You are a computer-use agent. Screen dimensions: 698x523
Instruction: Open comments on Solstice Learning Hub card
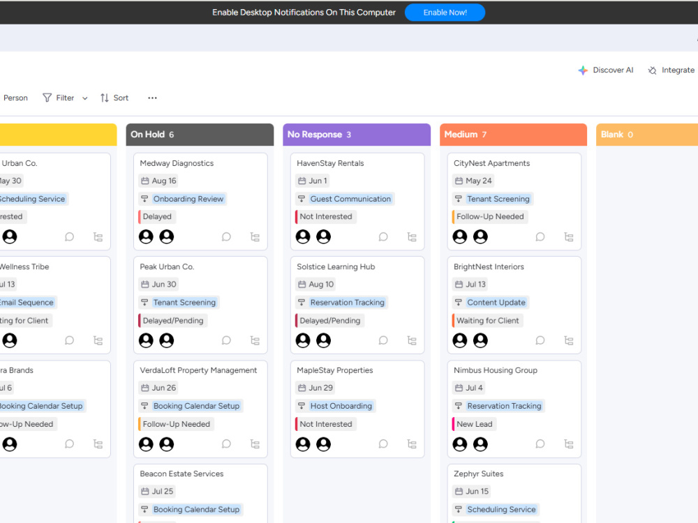point(383,340)
